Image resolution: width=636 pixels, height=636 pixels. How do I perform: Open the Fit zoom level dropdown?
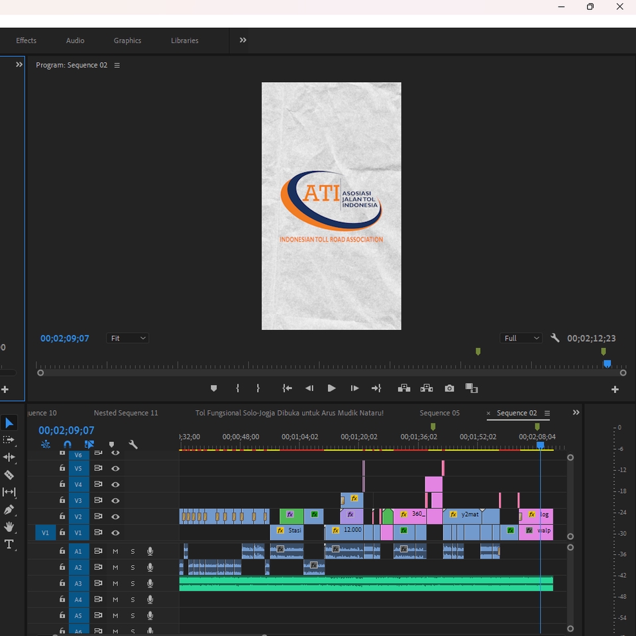tap(128, 339)
